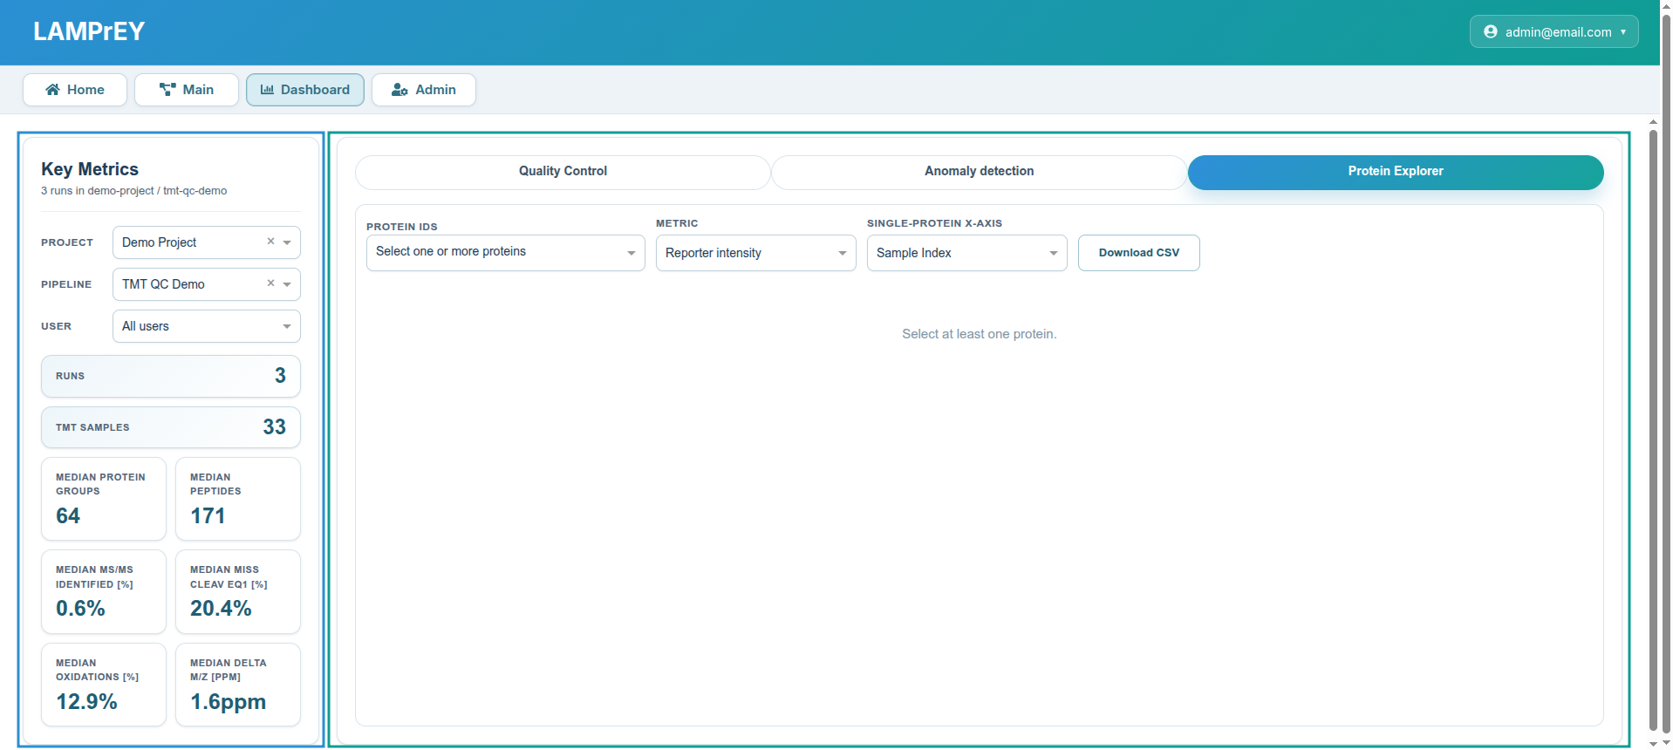This screenshot has width=1673, height=750.
Task: Open the Sample Index x-axis dropdown
Action: (966, 253)
